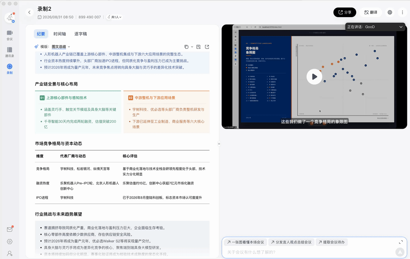Click the 一张图看懂本场会议 suggestion
The image size is (410, 259).
point(246,242)
